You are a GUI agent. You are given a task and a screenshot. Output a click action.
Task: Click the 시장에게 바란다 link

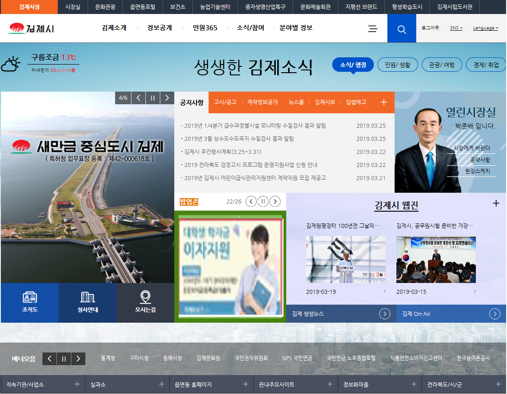(x=471, y=148)
